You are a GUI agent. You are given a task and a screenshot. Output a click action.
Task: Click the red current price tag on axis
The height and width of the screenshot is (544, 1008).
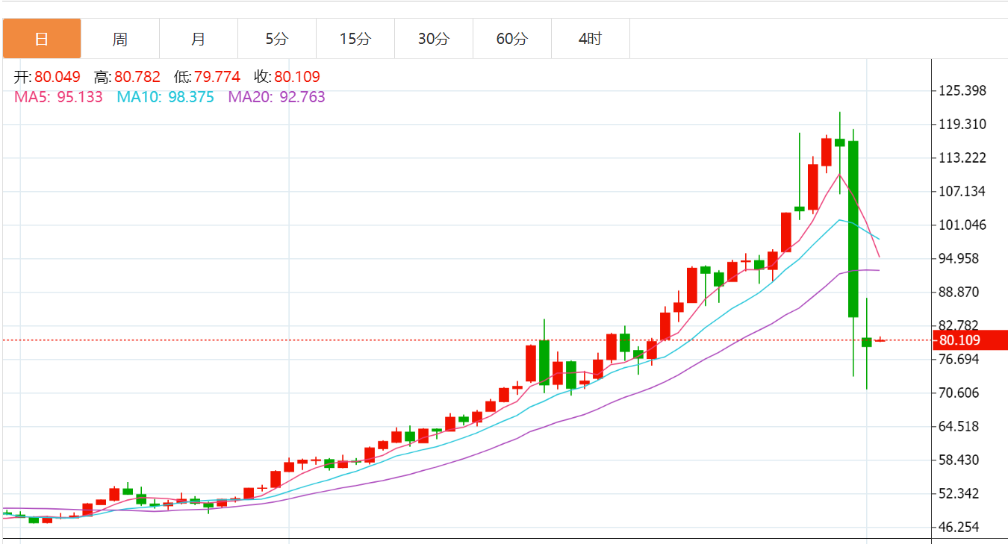[x=969, y=340]
